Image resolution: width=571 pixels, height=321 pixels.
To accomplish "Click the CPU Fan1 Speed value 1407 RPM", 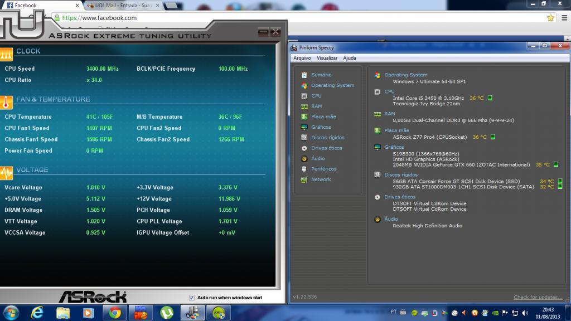I will click(x=99, y=128).
